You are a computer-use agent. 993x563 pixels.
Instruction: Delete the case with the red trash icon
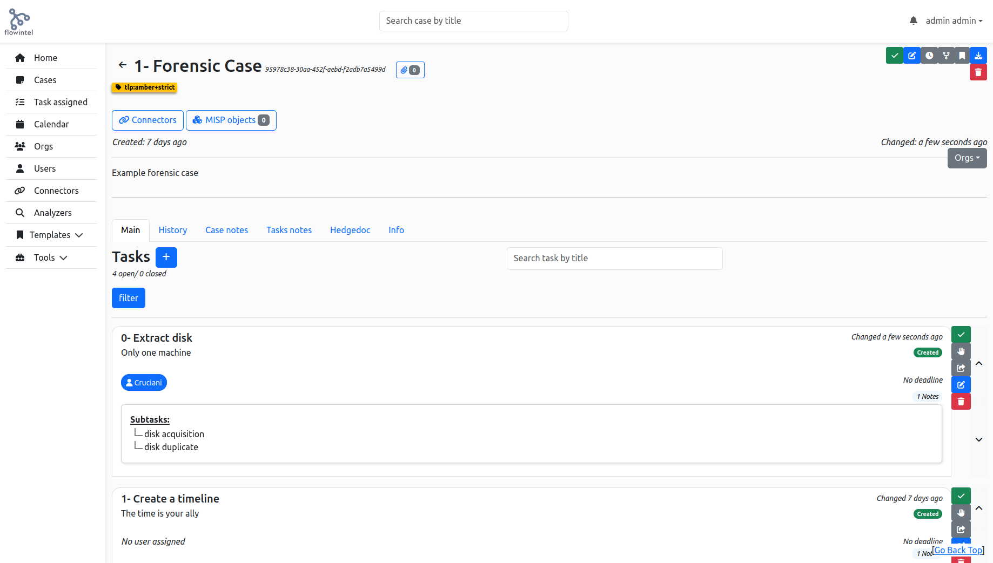(978, 72)
